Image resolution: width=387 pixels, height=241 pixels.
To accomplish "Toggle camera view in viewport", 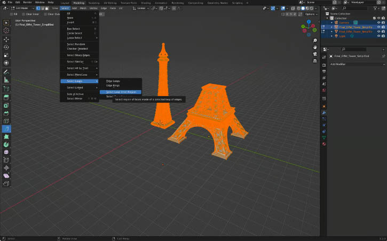I will pos(315,55).
